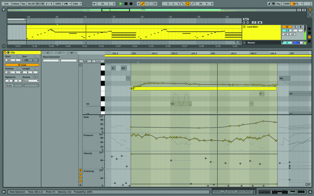Start playback with the green Play button

tap(121, 3)
